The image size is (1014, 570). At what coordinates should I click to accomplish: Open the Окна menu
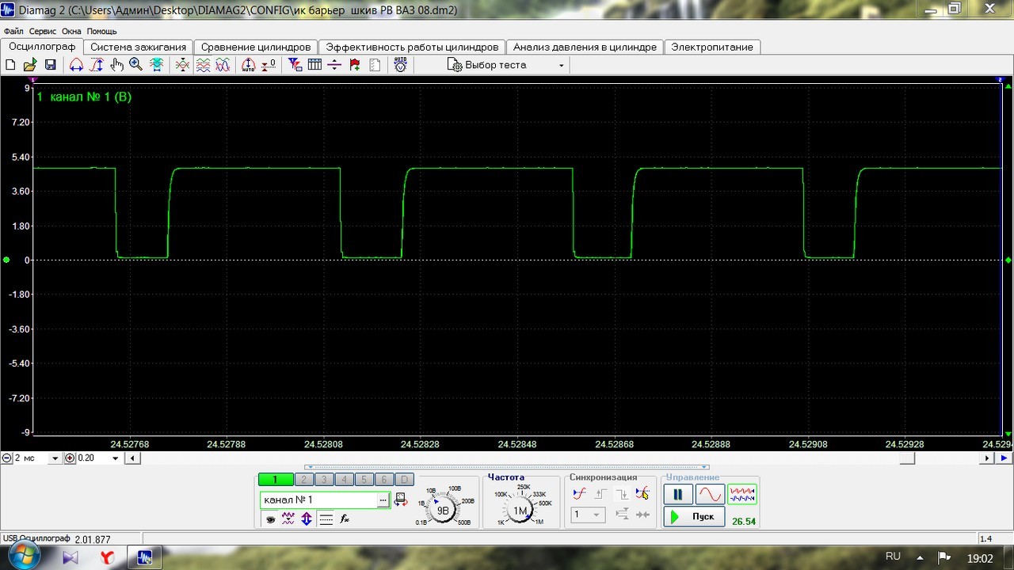pos(71,31)
